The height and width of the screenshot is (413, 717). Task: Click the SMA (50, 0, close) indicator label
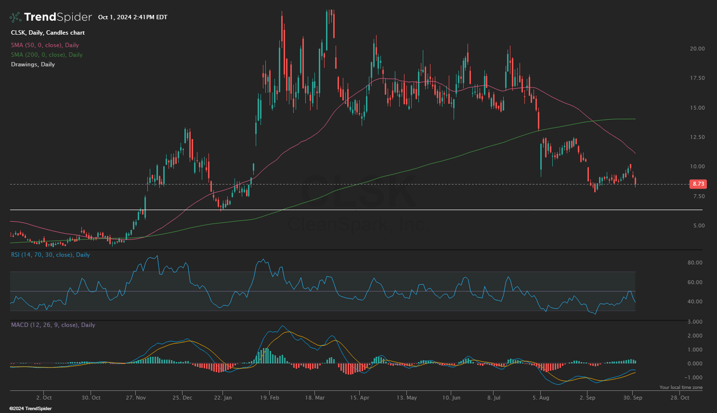pyautogui.click(x=45, y=45)
